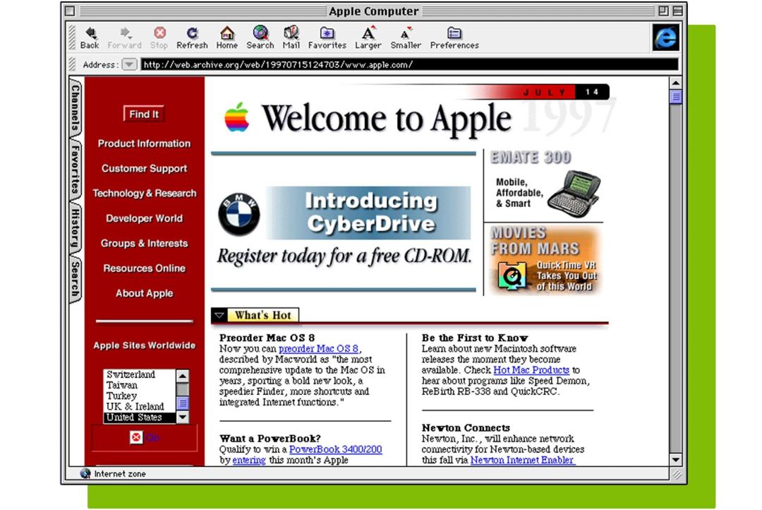Click the page scrollbar up arrow
The height and width of the screenshot is (510, 762).
[675, 83]
